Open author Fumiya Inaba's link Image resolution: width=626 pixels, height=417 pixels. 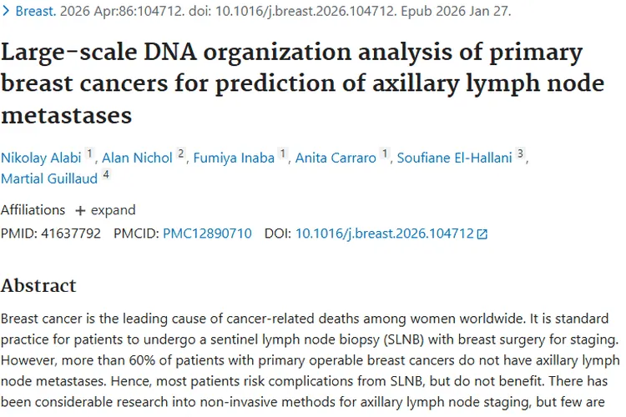pyautogui.click(x=234, y=158)
